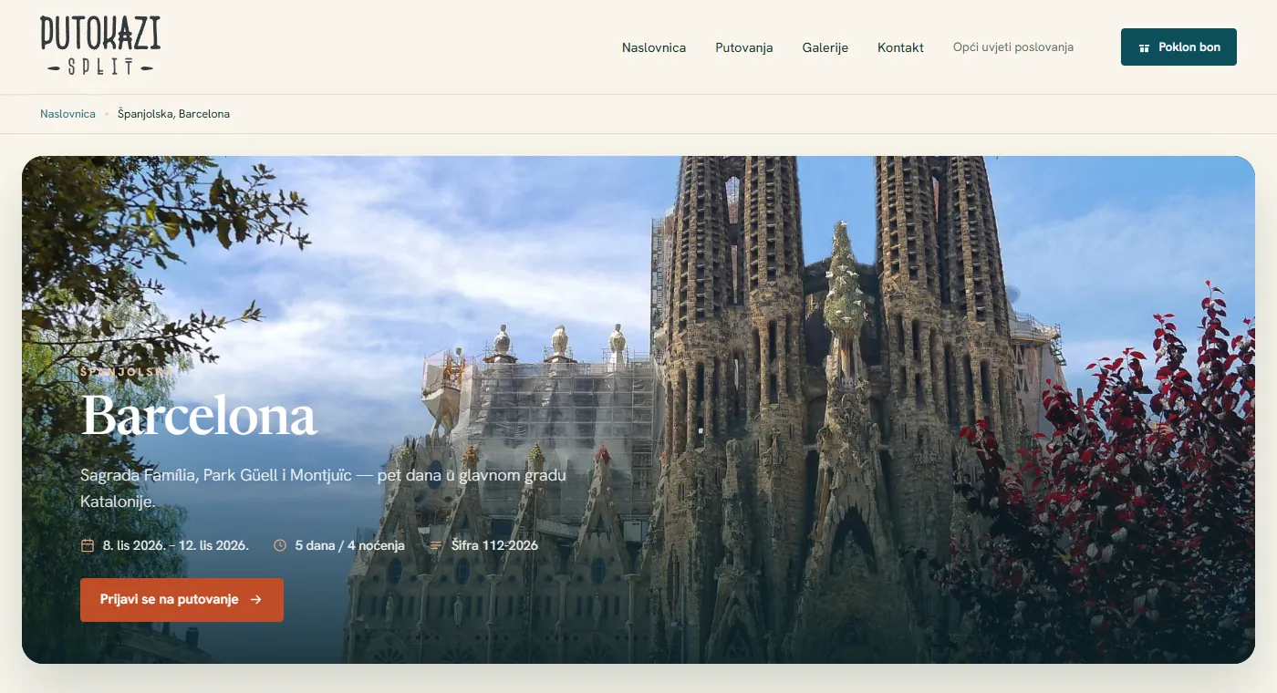Screen dimensions: 1277x693
Task: Click the Poklon bon button
Action: point(1178,47)
